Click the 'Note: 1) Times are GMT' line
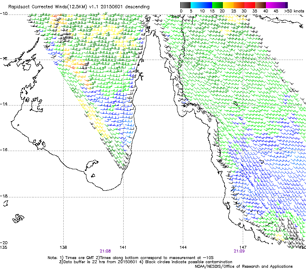Viewport: 306px width, 269px height. click(131, 258)
